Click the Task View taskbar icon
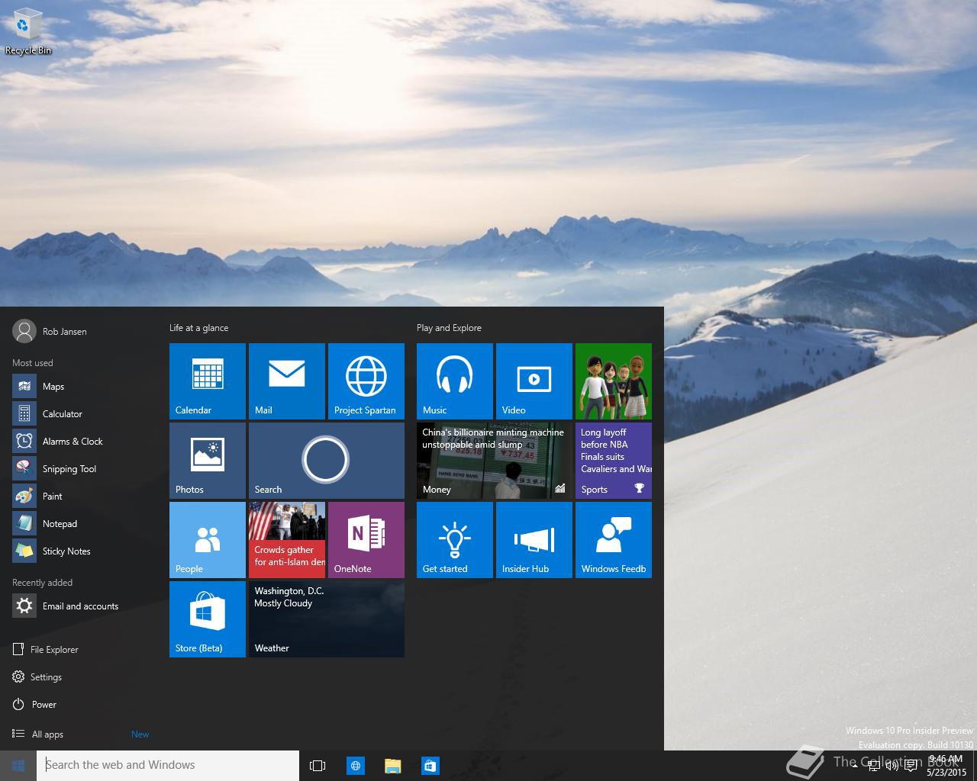 318,766
